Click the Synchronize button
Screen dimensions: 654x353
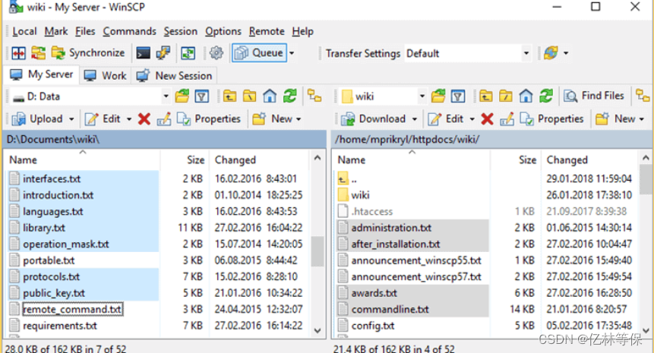click(x=88, y=53)
